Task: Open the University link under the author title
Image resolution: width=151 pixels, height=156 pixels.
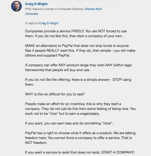Action: [31, 14]
